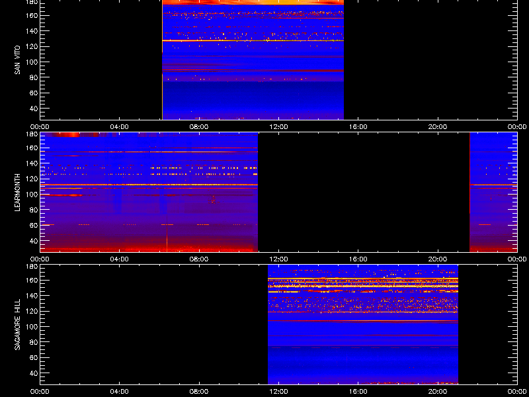This screenshot has width=529, height=397.
Task: Click the 12:00 label under San Vito plot
Action: tap(278, 127)
